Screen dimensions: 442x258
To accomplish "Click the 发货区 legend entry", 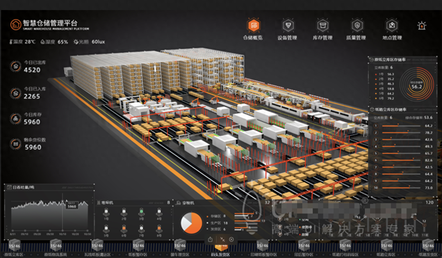I will [216, 229].
